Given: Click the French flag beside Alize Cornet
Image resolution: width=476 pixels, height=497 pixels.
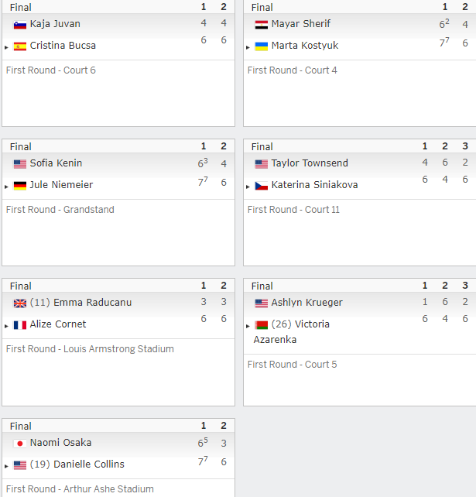Looking at the screenshot, I should click(x=20, y=325).
